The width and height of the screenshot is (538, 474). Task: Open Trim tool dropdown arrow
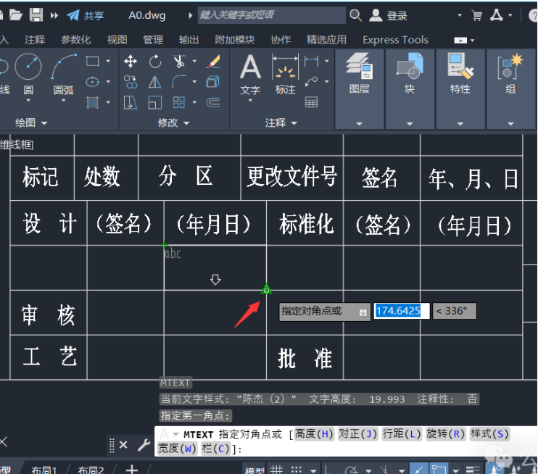point(194,62)
